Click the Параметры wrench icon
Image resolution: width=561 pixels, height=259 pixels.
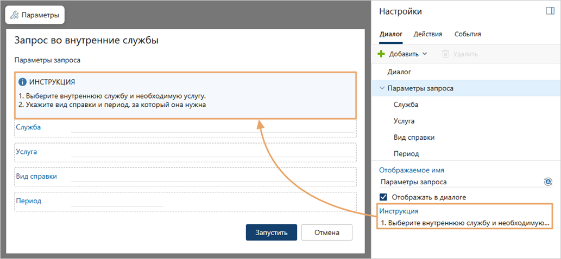pos(15,15)
